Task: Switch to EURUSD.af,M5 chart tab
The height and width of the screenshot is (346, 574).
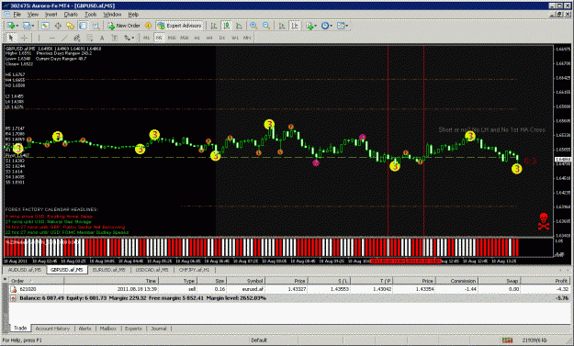Action: 108,270
